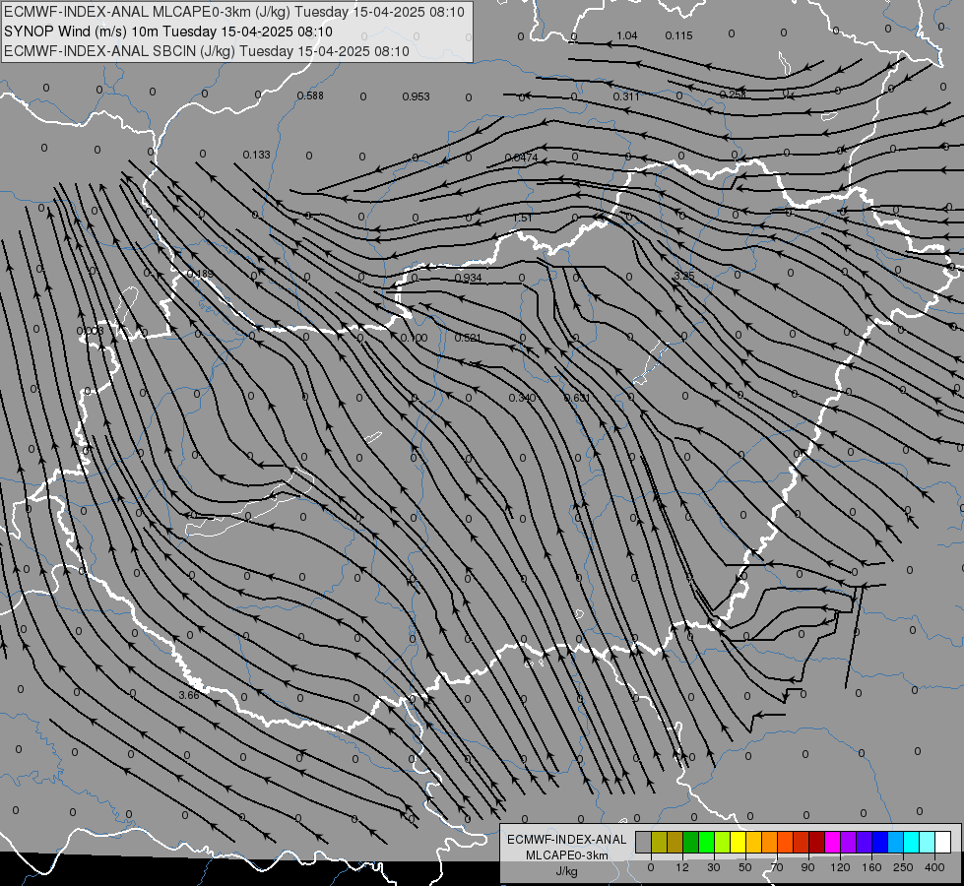Click map value 0.340
The width and height of the screenshot is (964, 886).
(x=522, y=399)
